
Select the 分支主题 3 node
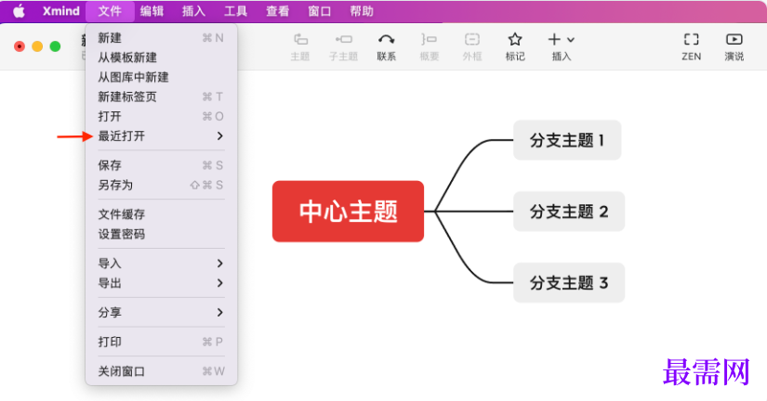click(x=569, y=283)
